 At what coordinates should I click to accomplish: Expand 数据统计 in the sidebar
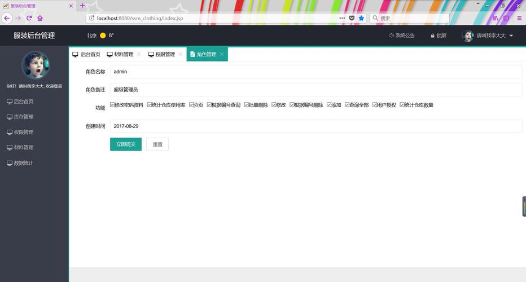click(x=20, y=163)
